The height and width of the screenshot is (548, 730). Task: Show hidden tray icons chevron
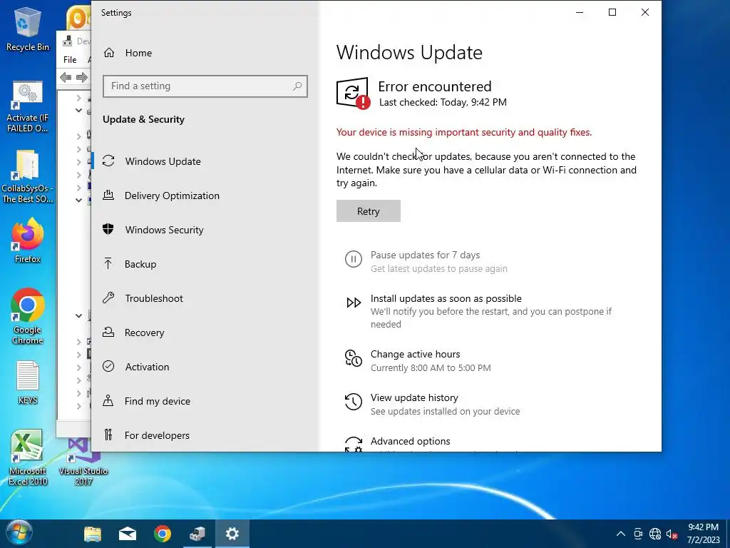(x=621, y=534)
